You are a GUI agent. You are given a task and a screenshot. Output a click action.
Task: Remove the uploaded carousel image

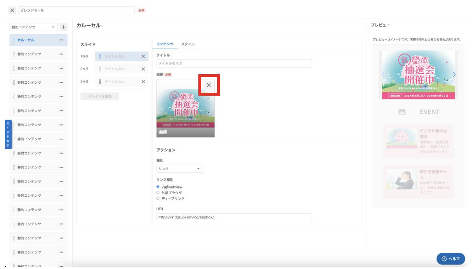click(209, 85)
